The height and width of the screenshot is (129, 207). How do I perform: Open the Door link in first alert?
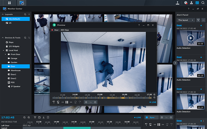tap(179, 26)
